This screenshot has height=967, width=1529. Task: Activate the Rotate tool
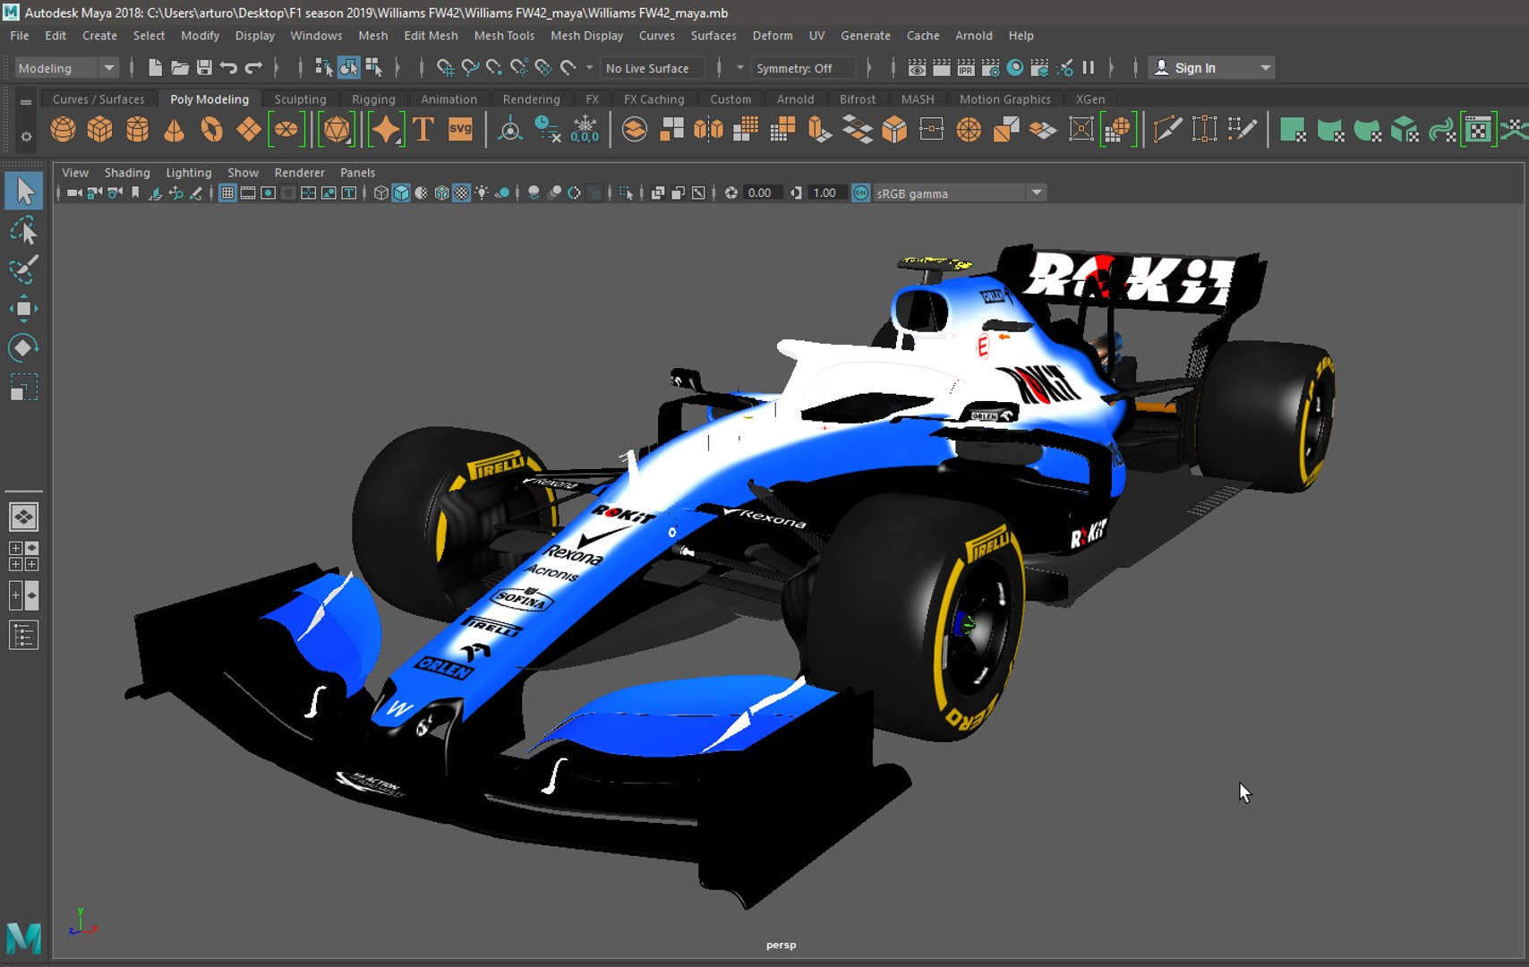[x=23, y=347]
